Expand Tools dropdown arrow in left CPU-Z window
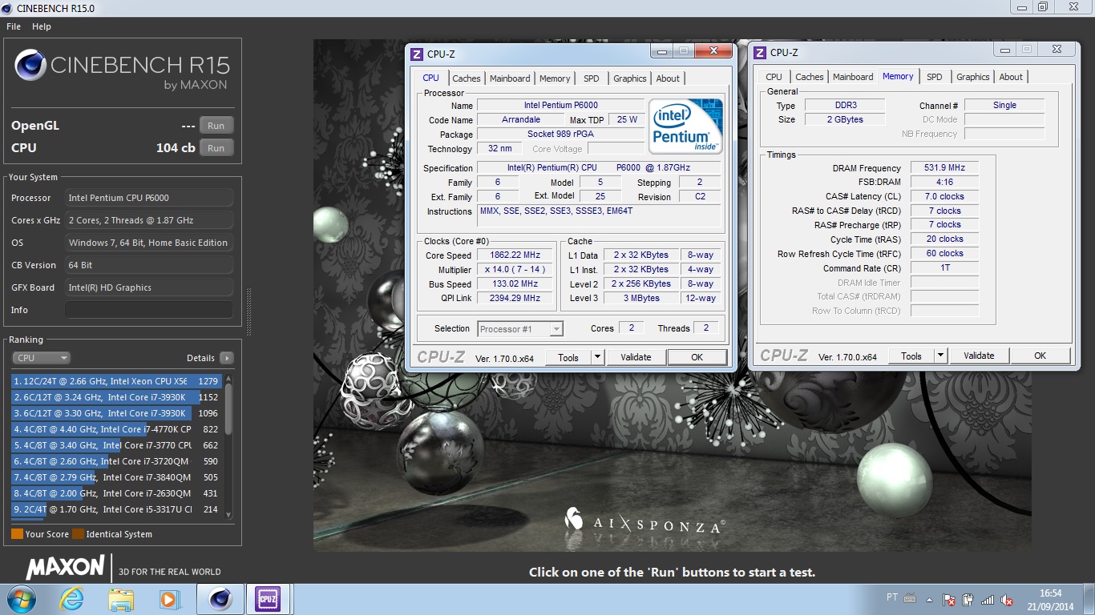Viewport: 1095px width, 615px height. (x=597, y=358)
